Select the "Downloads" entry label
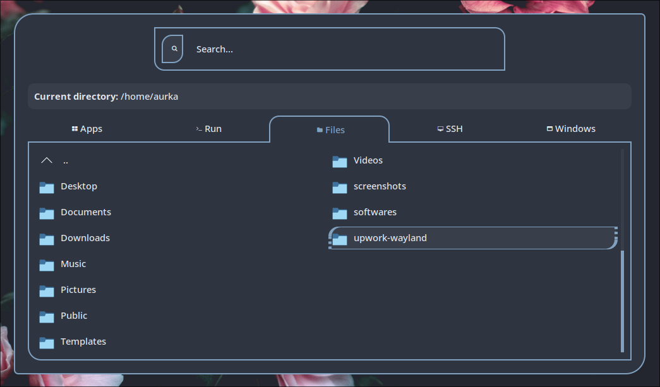 click(85, 237)
